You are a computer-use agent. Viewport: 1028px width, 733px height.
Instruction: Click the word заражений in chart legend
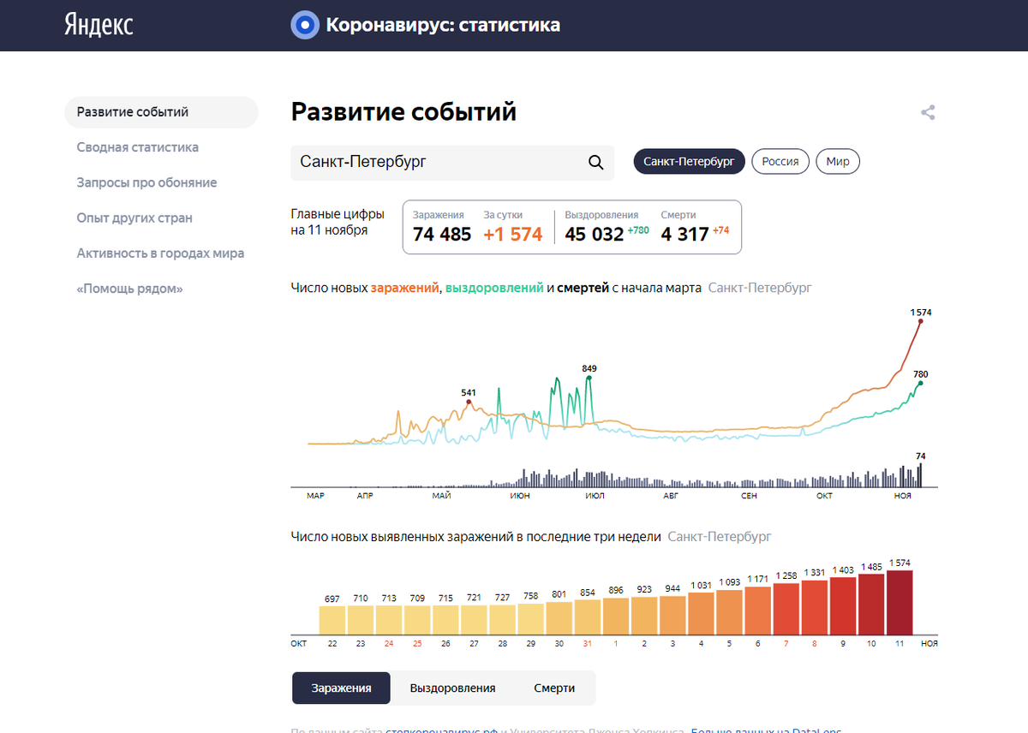[404, 289]
